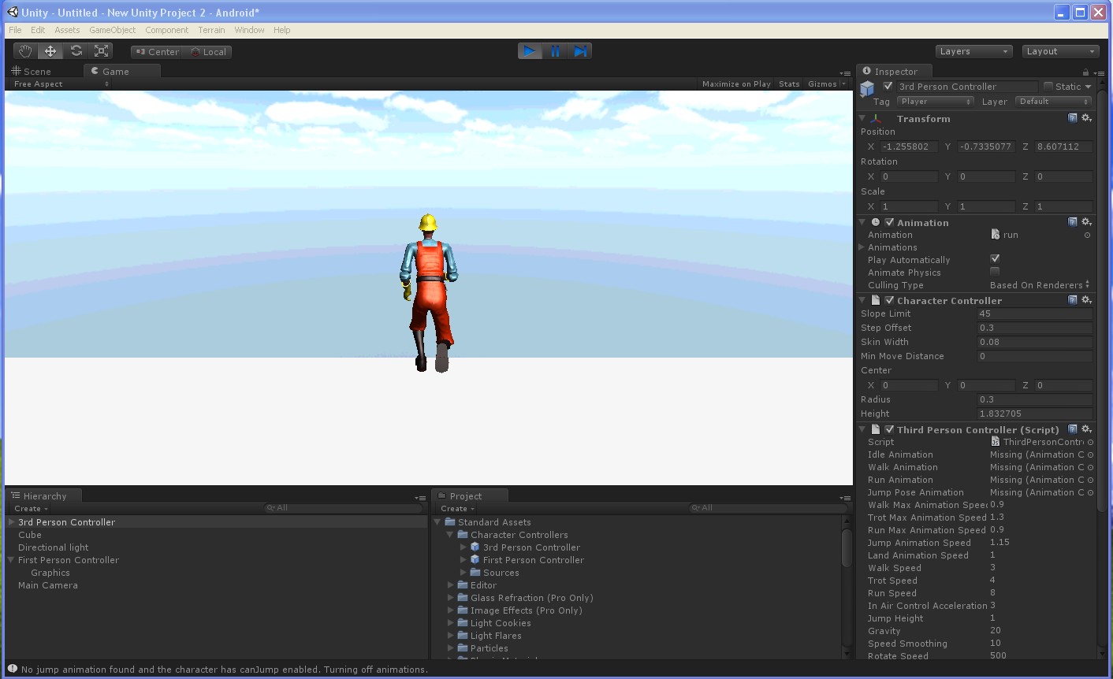Viewport: 1113px width, 679px height.
Task: Click the Pause button in the toolbar
Action: 555,51
